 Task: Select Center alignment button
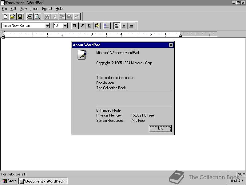pyautogui.click(x=124, y=26)
